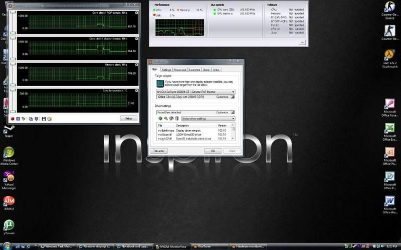Open Microsoft Office Word desktop shortcut
This screenshot has height=250, width=401.
[x=390, y=205]
